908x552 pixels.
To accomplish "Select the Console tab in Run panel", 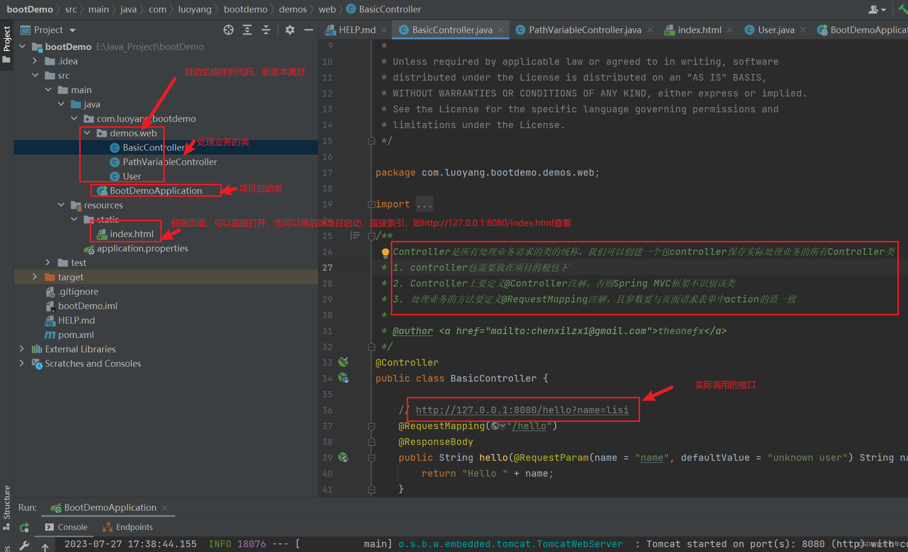I will click(x=67, y=527).
